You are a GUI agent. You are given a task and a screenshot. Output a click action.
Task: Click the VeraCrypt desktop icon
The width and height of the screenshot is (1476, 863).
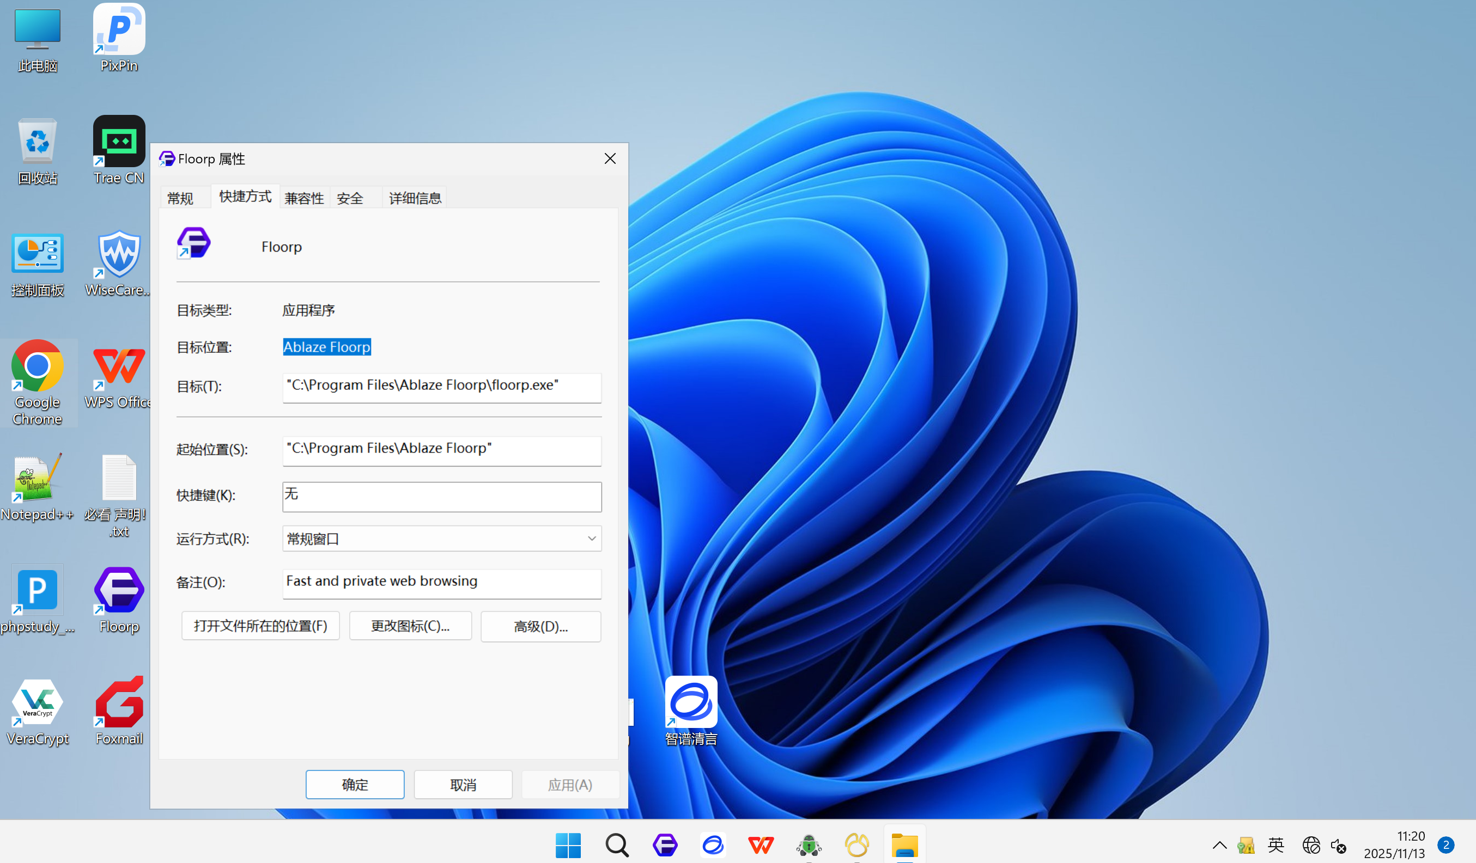click(38, 702)
